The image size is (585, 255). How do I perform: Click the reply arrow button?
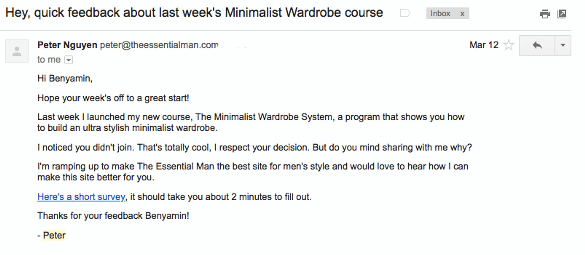537,46
